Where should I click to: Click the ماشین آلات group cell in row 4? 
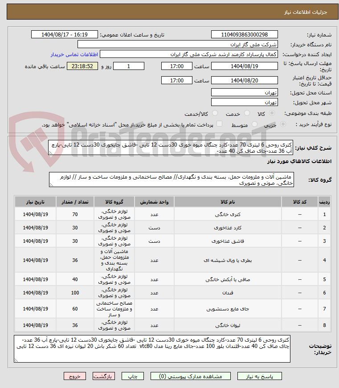click(114, 260)
